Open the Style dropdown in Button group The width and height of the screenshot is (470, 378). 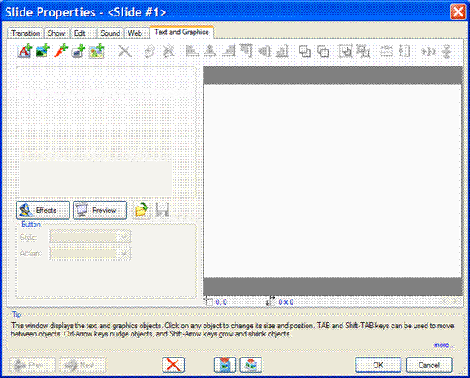click(90, 238)
